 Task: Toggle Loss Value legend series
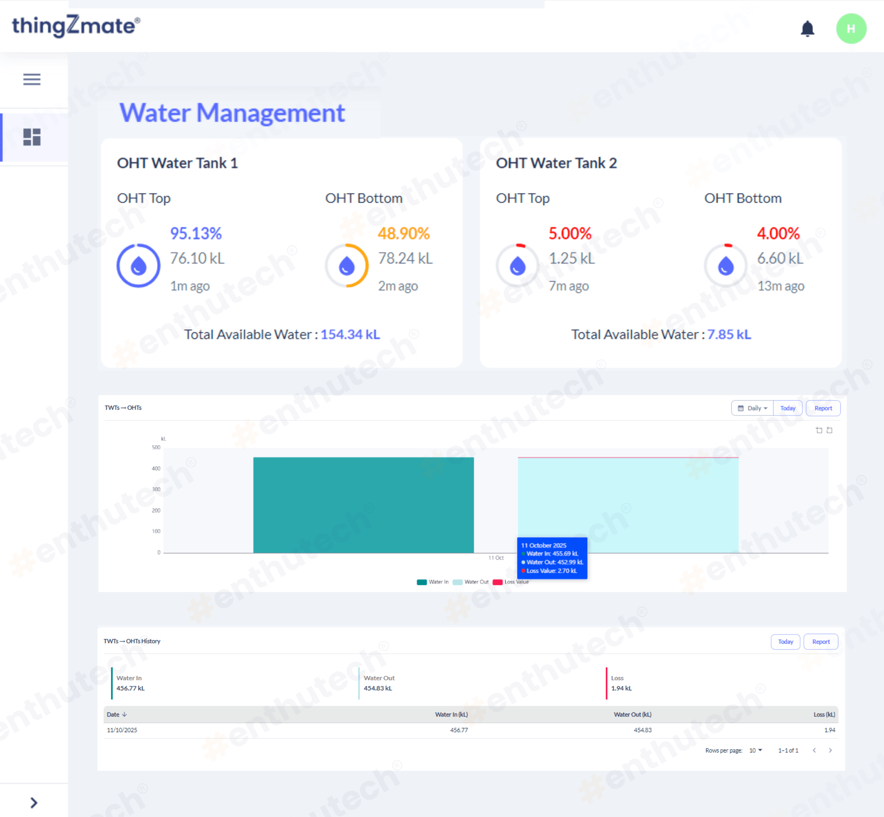pyautogui.click(x=511, y=582)
